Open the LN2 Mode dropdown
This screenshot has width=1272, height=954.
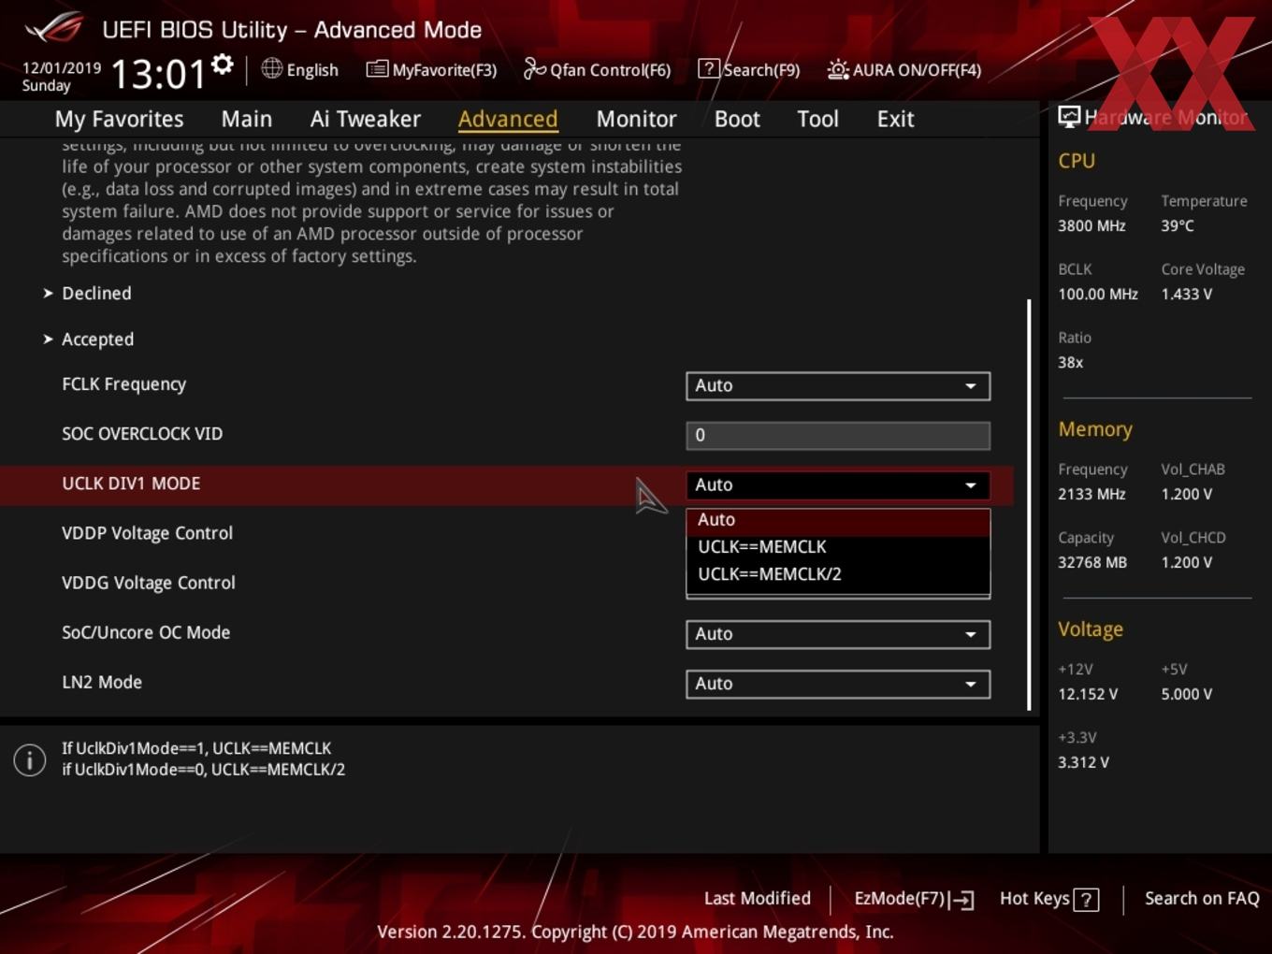pos(838,684)
